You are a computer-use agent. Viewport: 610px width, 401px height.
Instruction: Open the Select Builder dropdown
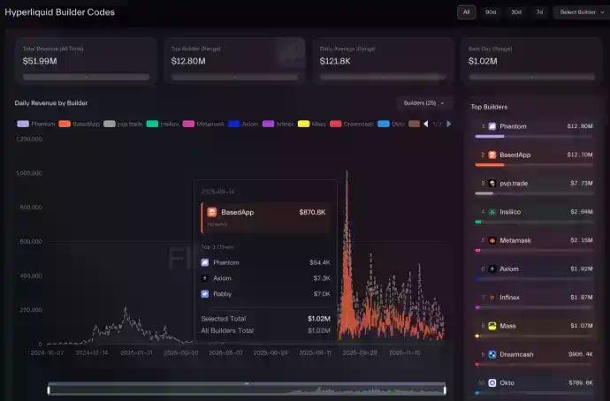580,12
